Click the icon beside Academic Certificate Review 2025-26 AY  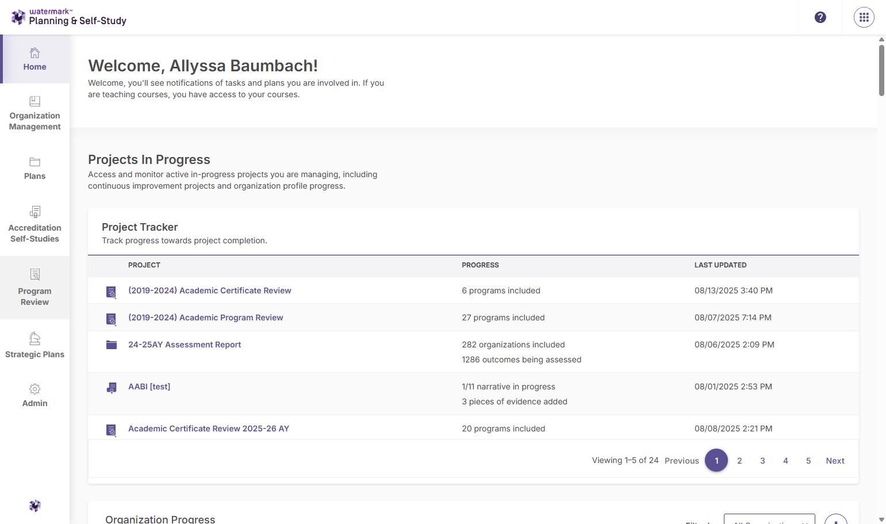point(112,430)
